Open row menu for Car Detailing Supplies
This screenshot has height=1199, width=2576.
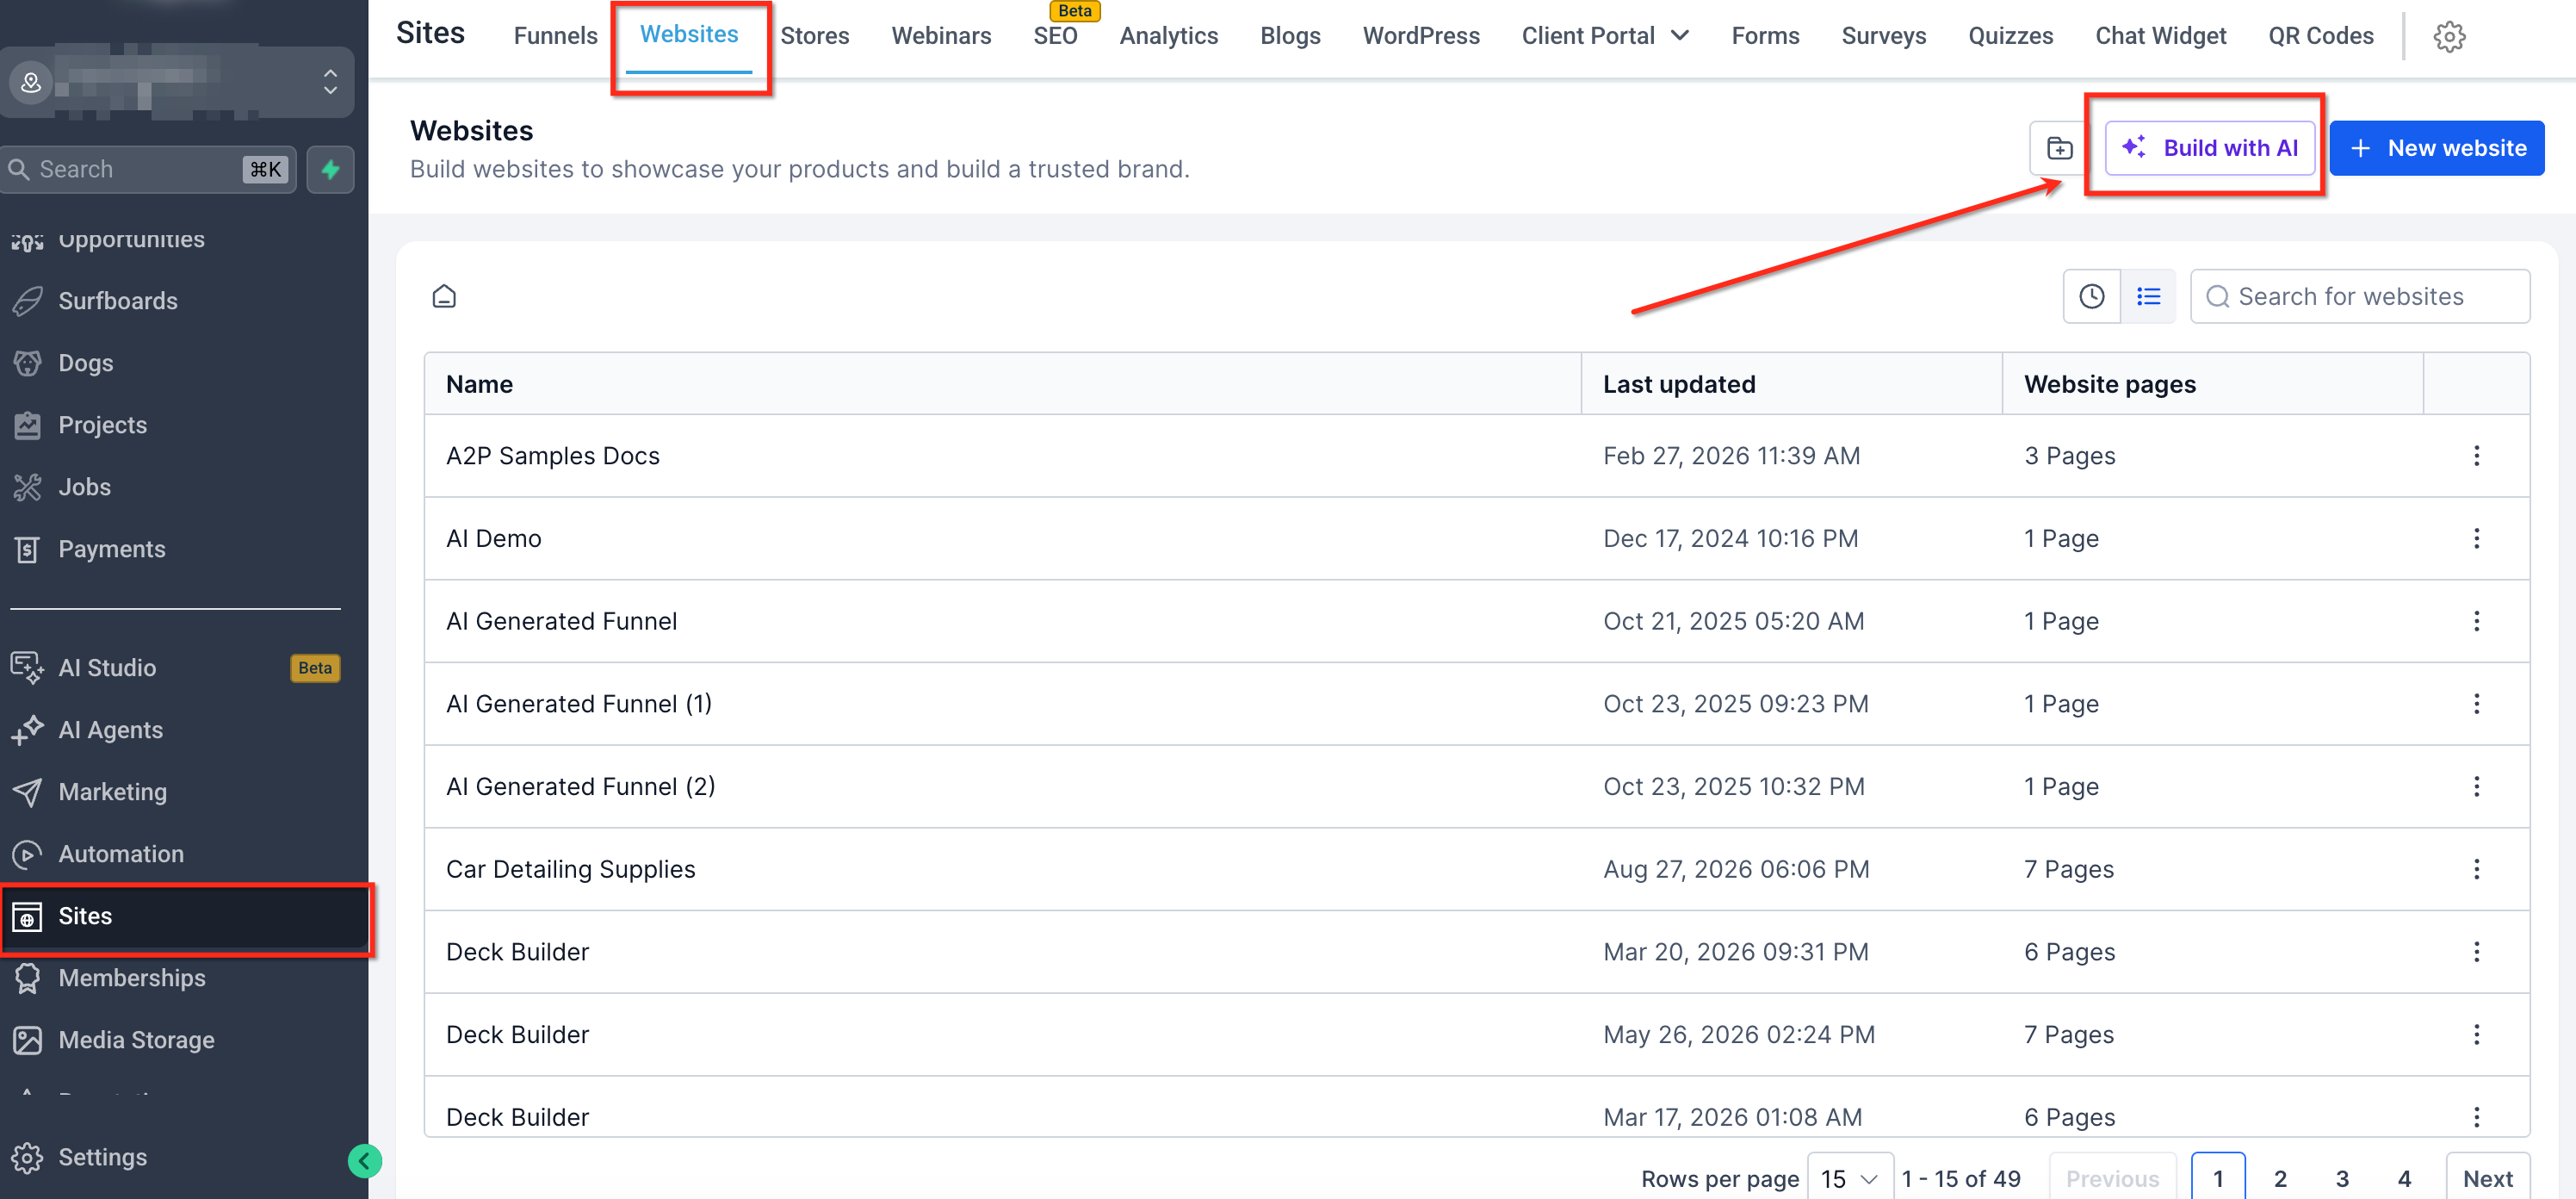(x=2476, y=869)
